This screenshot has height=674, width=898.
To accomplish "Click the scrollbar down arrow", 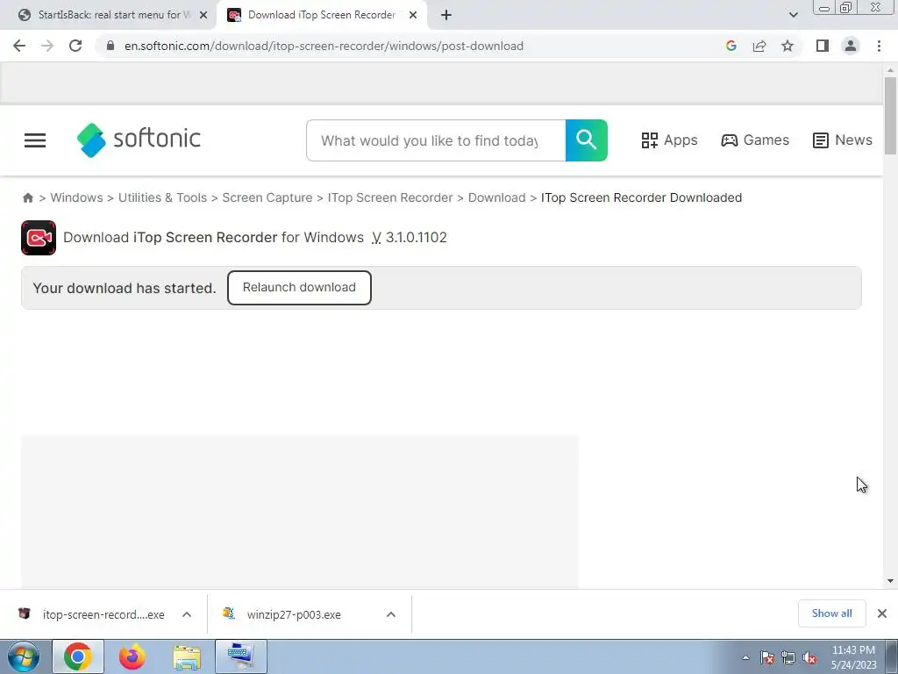I will coord(890,581).
